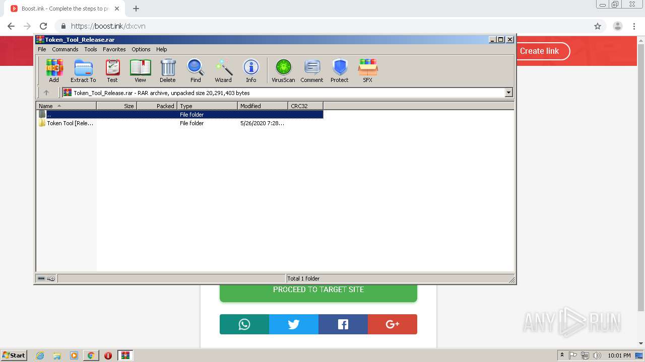Share via WhatsApp icon
The height and width of the screenshot is (362, 645).
coord(244,324)
